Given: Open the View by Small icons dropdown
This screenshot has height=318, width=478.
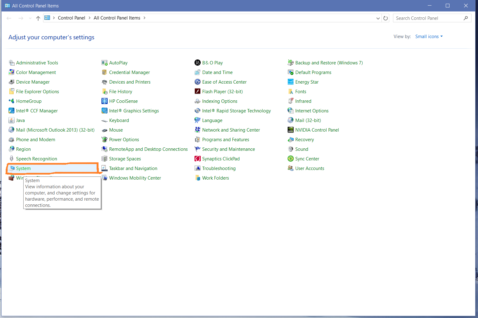Looking at the screenshot, I should click(429, 37).
